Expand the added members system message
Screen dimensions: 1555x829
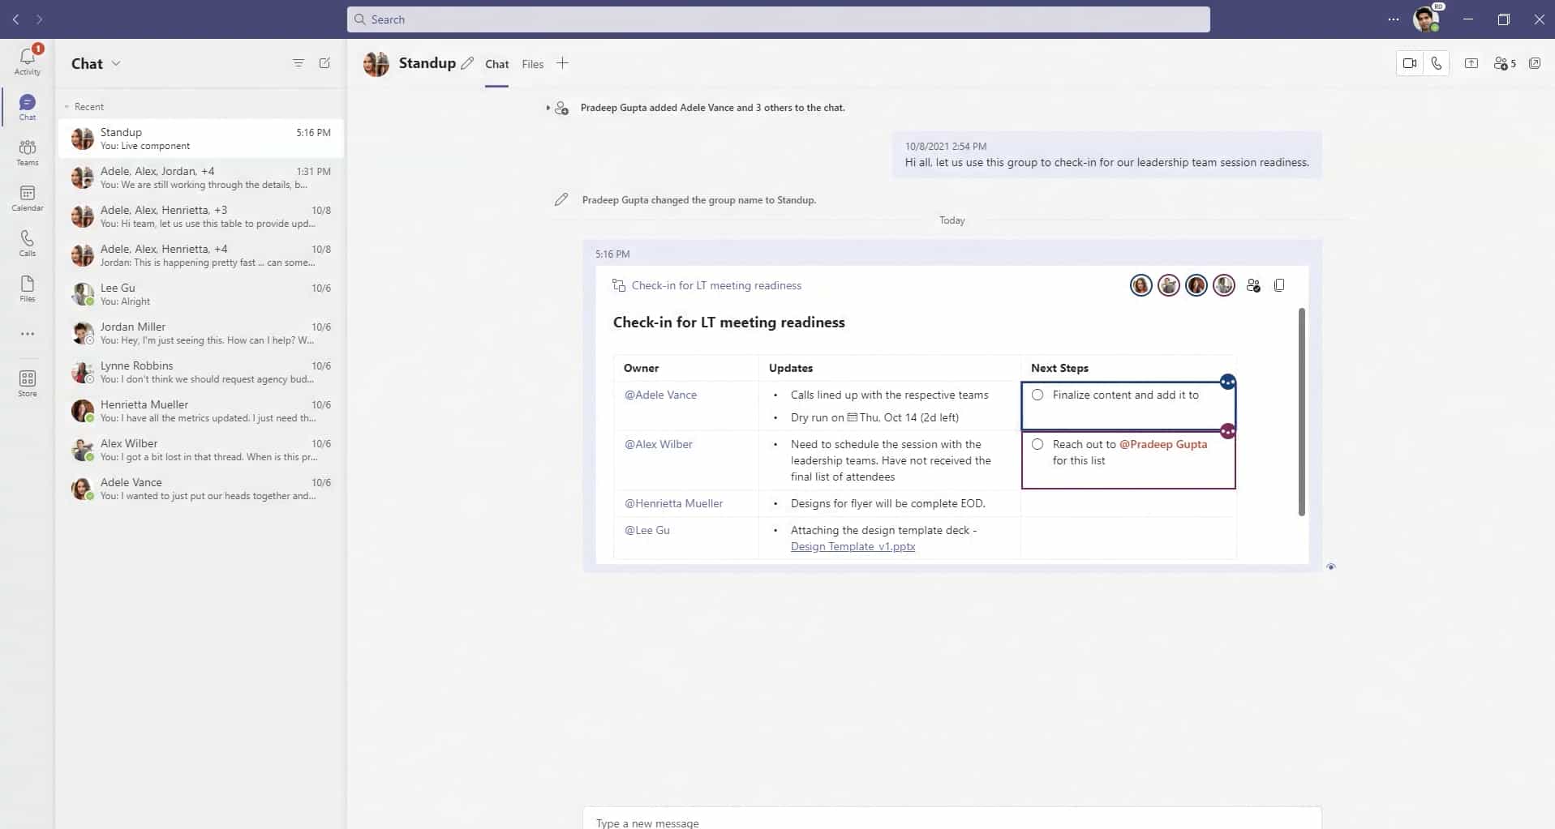[x=548, y=108]
